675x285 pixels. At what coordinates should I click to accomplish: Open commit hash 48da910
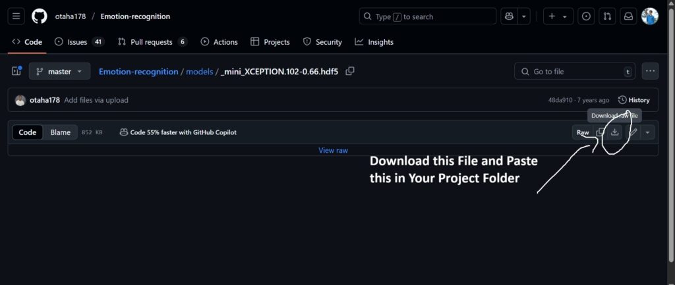tap(560, 100)
